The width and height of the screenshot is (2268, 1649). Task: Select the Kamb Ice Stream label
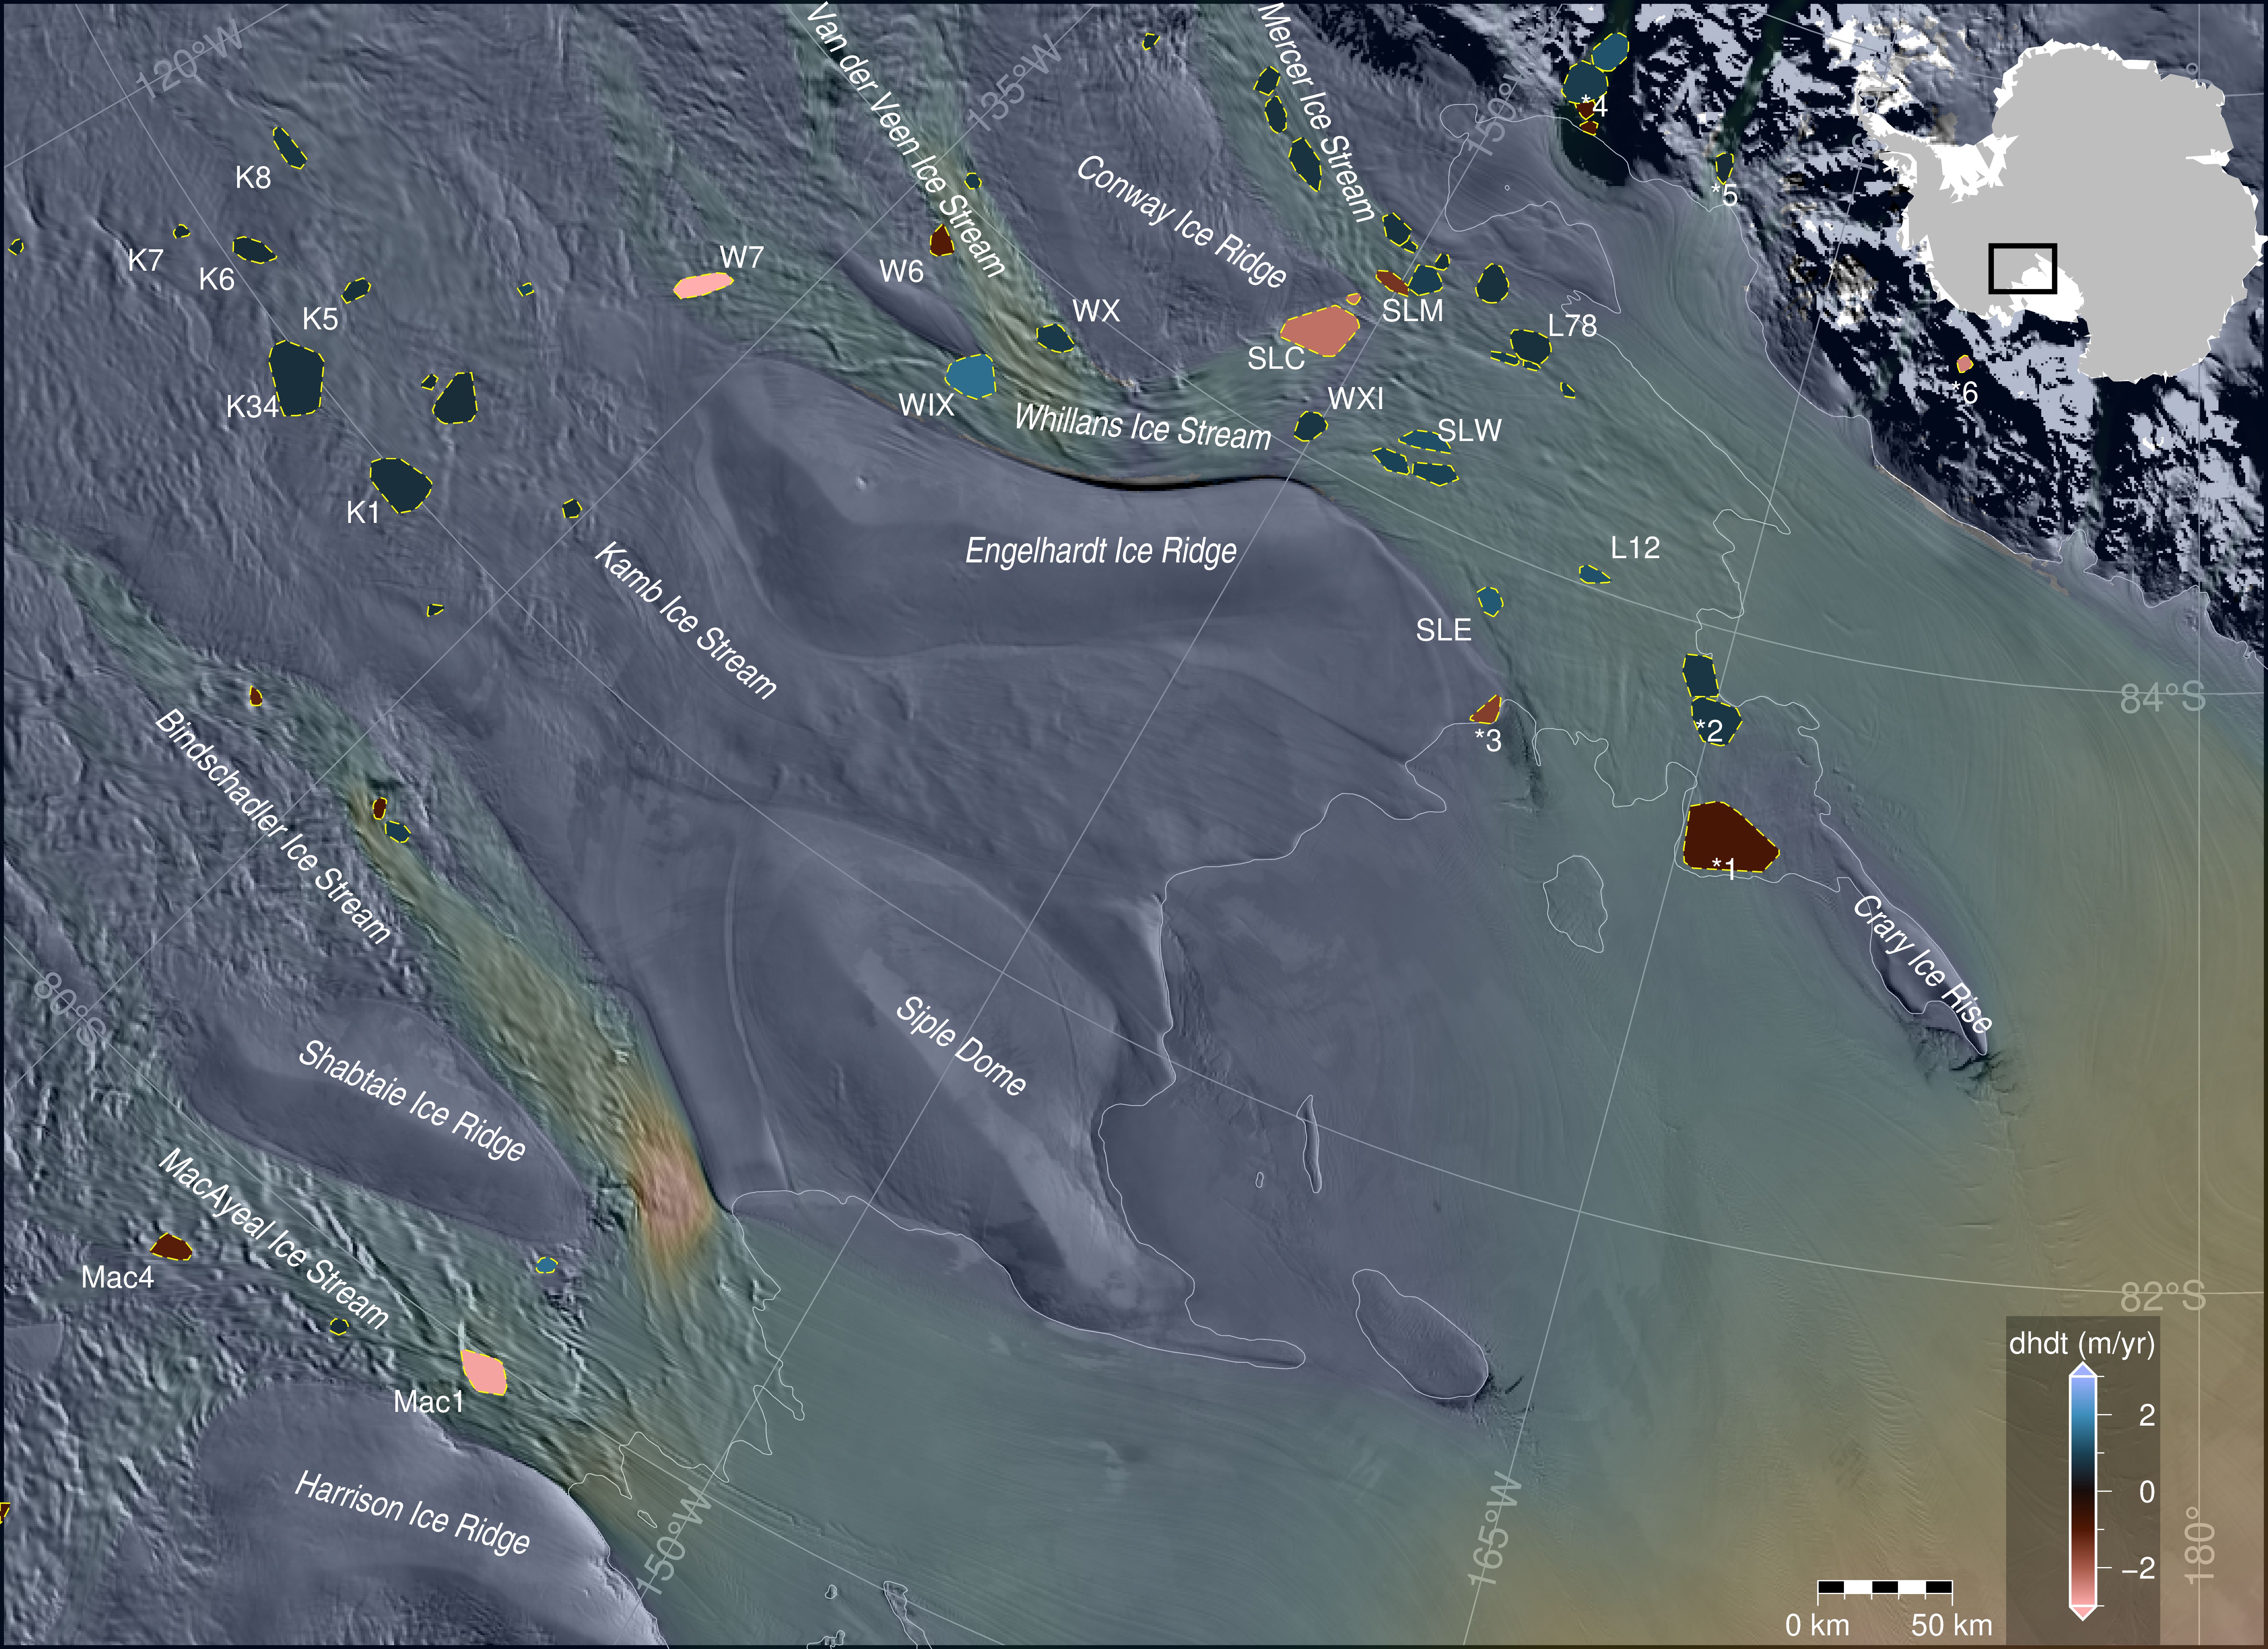[686, 621]
